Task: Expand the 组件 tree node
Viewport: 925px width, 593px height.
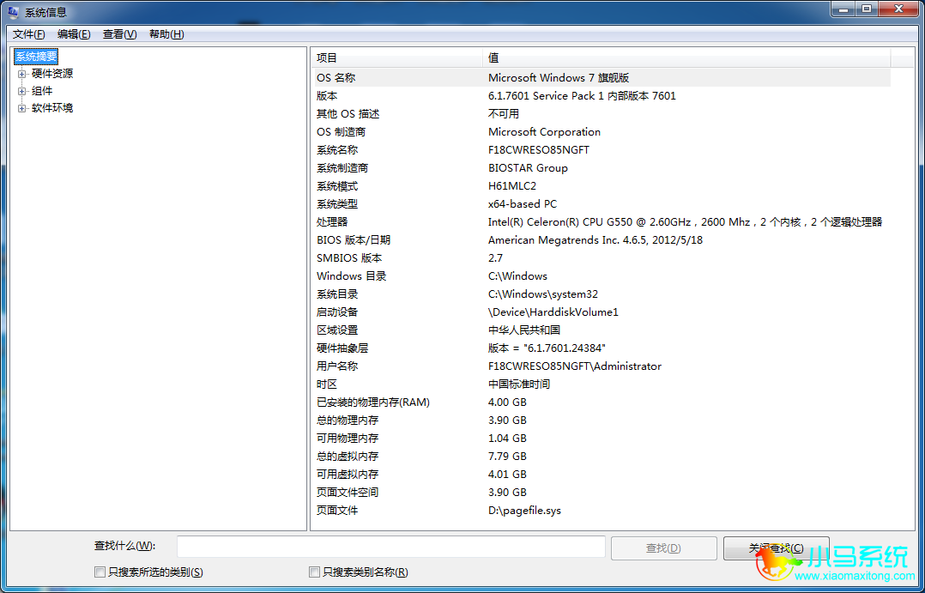Action: pyautogui.click(x=22, y=92)
